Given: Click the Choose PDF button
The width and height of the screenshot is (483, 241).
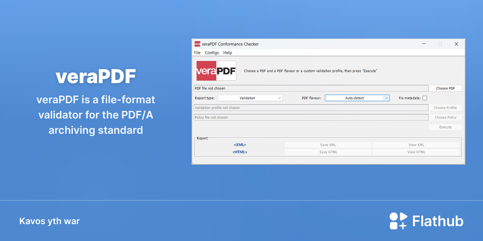Looking at the screenshot, I should (x=445, y=88).
